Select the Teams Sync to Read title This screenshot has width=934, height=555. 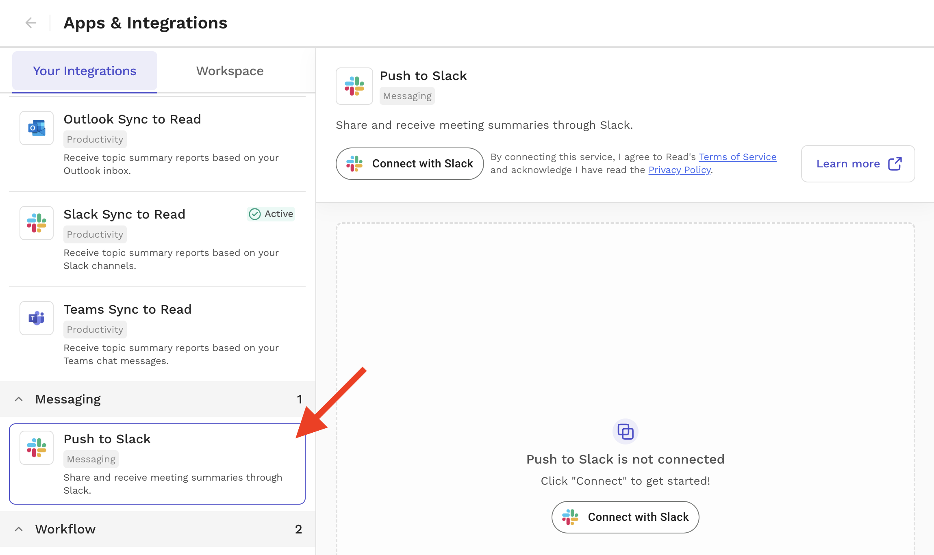pyautogui.click(x=128, y=310)
